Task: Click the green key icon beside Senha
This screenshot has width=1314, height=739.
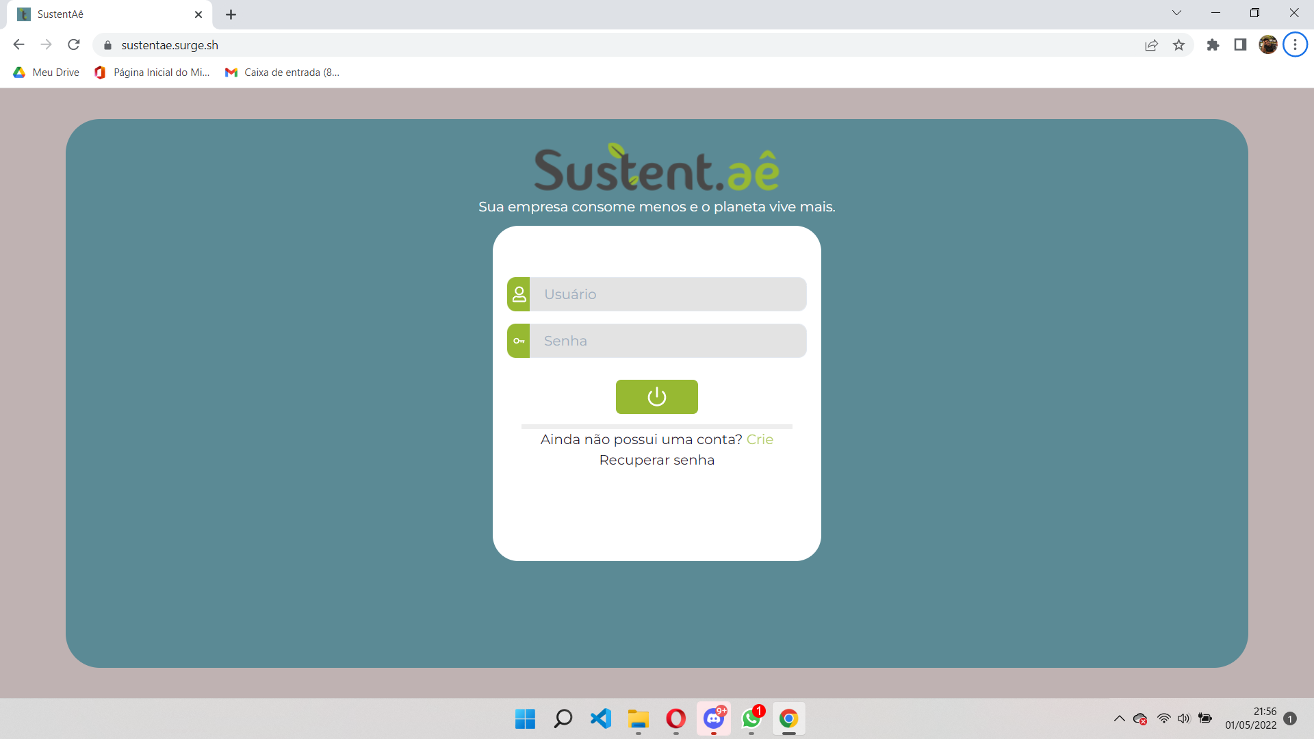Action: pyautogui.click(x=519, y=341)
